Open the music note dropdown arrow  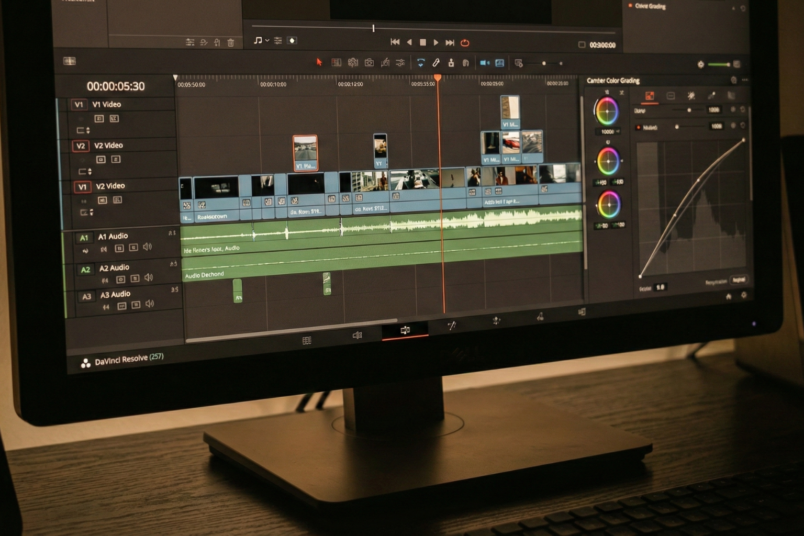point(267,40)
